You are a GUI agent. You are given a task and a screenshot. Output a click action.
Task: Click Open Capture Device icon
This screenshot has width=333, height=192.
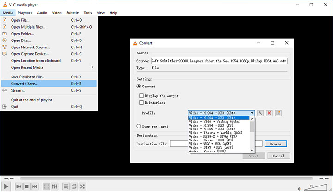point(5,54)
